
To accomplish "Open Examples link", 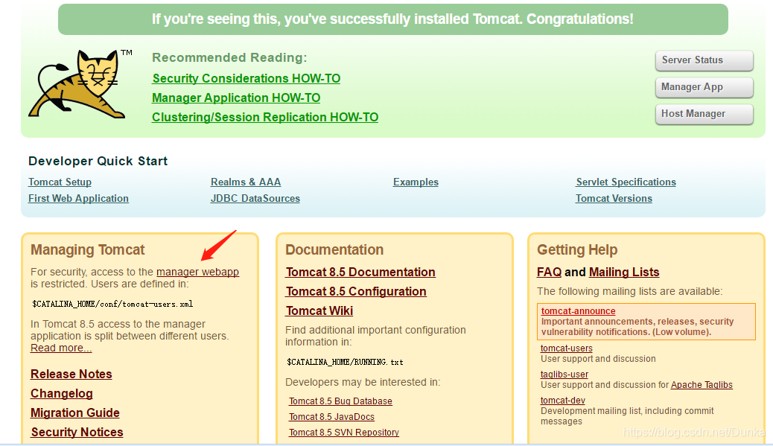I will click(x=416, y=182).
